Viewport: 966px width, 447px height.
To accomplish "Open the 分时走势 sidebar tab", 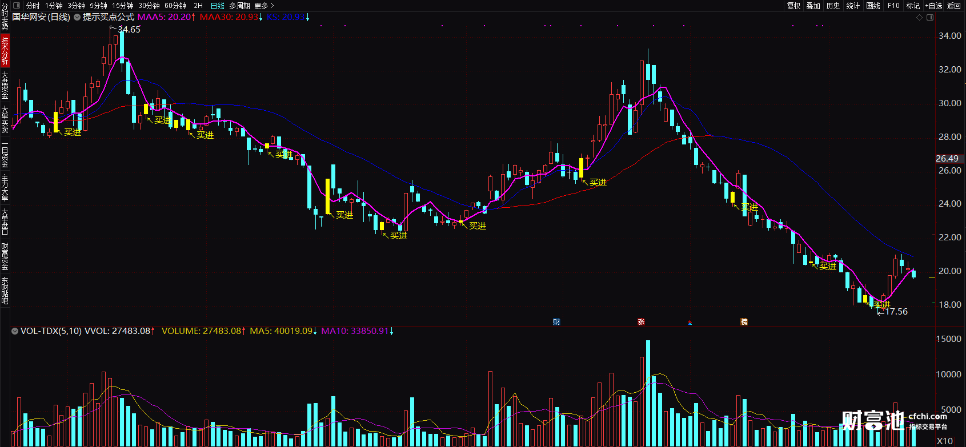I will pos(5,16).
